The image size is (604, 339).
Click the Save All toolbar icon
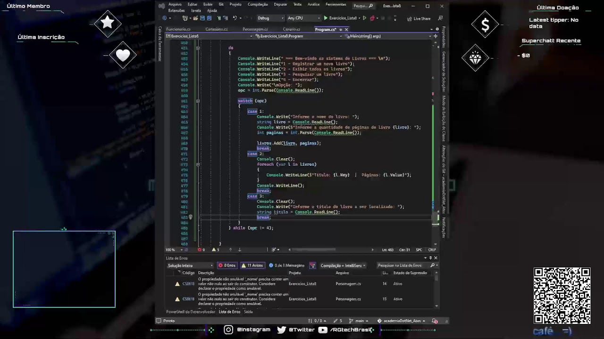coord(209,18)
